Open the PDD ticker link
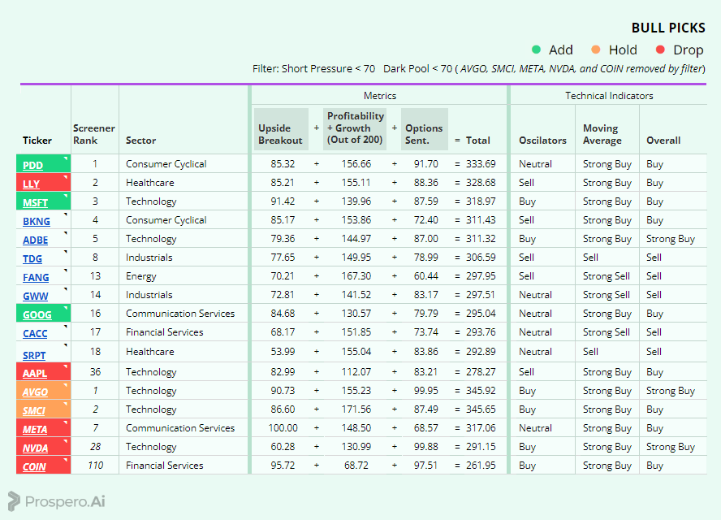Screen dimensions: 721x520 tap(32, 165)
